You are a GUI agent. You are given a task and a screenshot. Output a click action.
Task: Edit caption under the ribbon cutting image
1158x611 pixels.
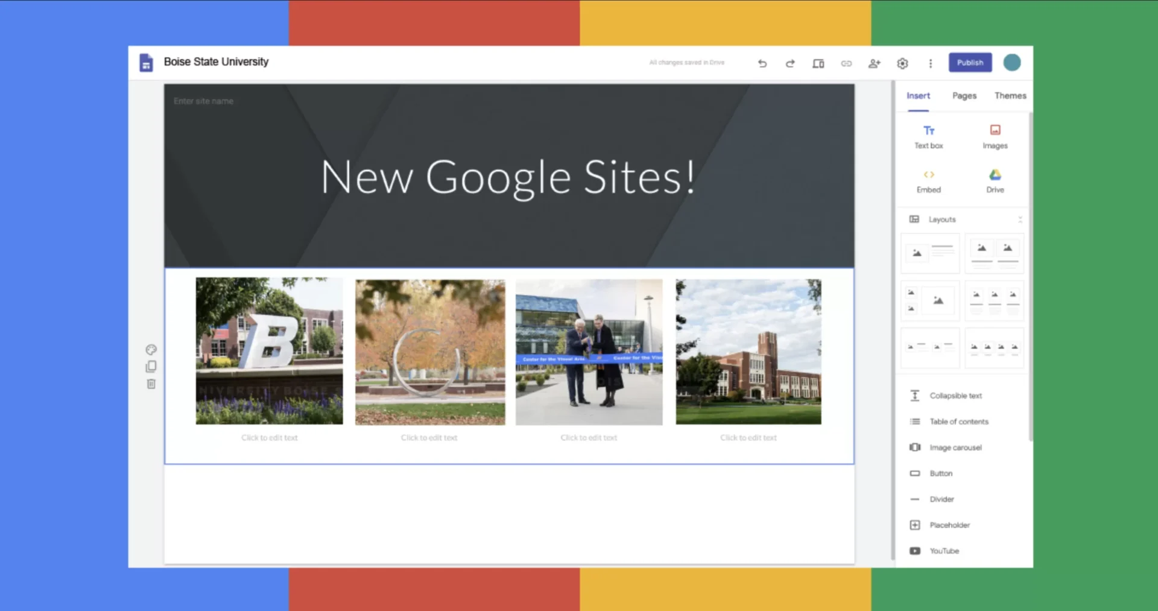589,438
